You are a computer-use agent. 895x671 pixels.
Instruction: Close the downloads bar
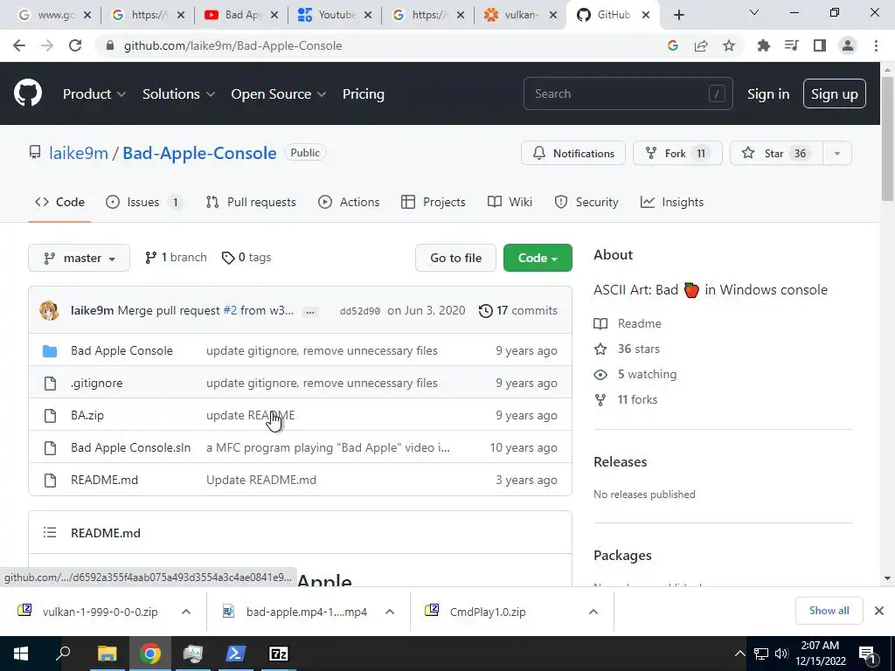pos(879,611)
